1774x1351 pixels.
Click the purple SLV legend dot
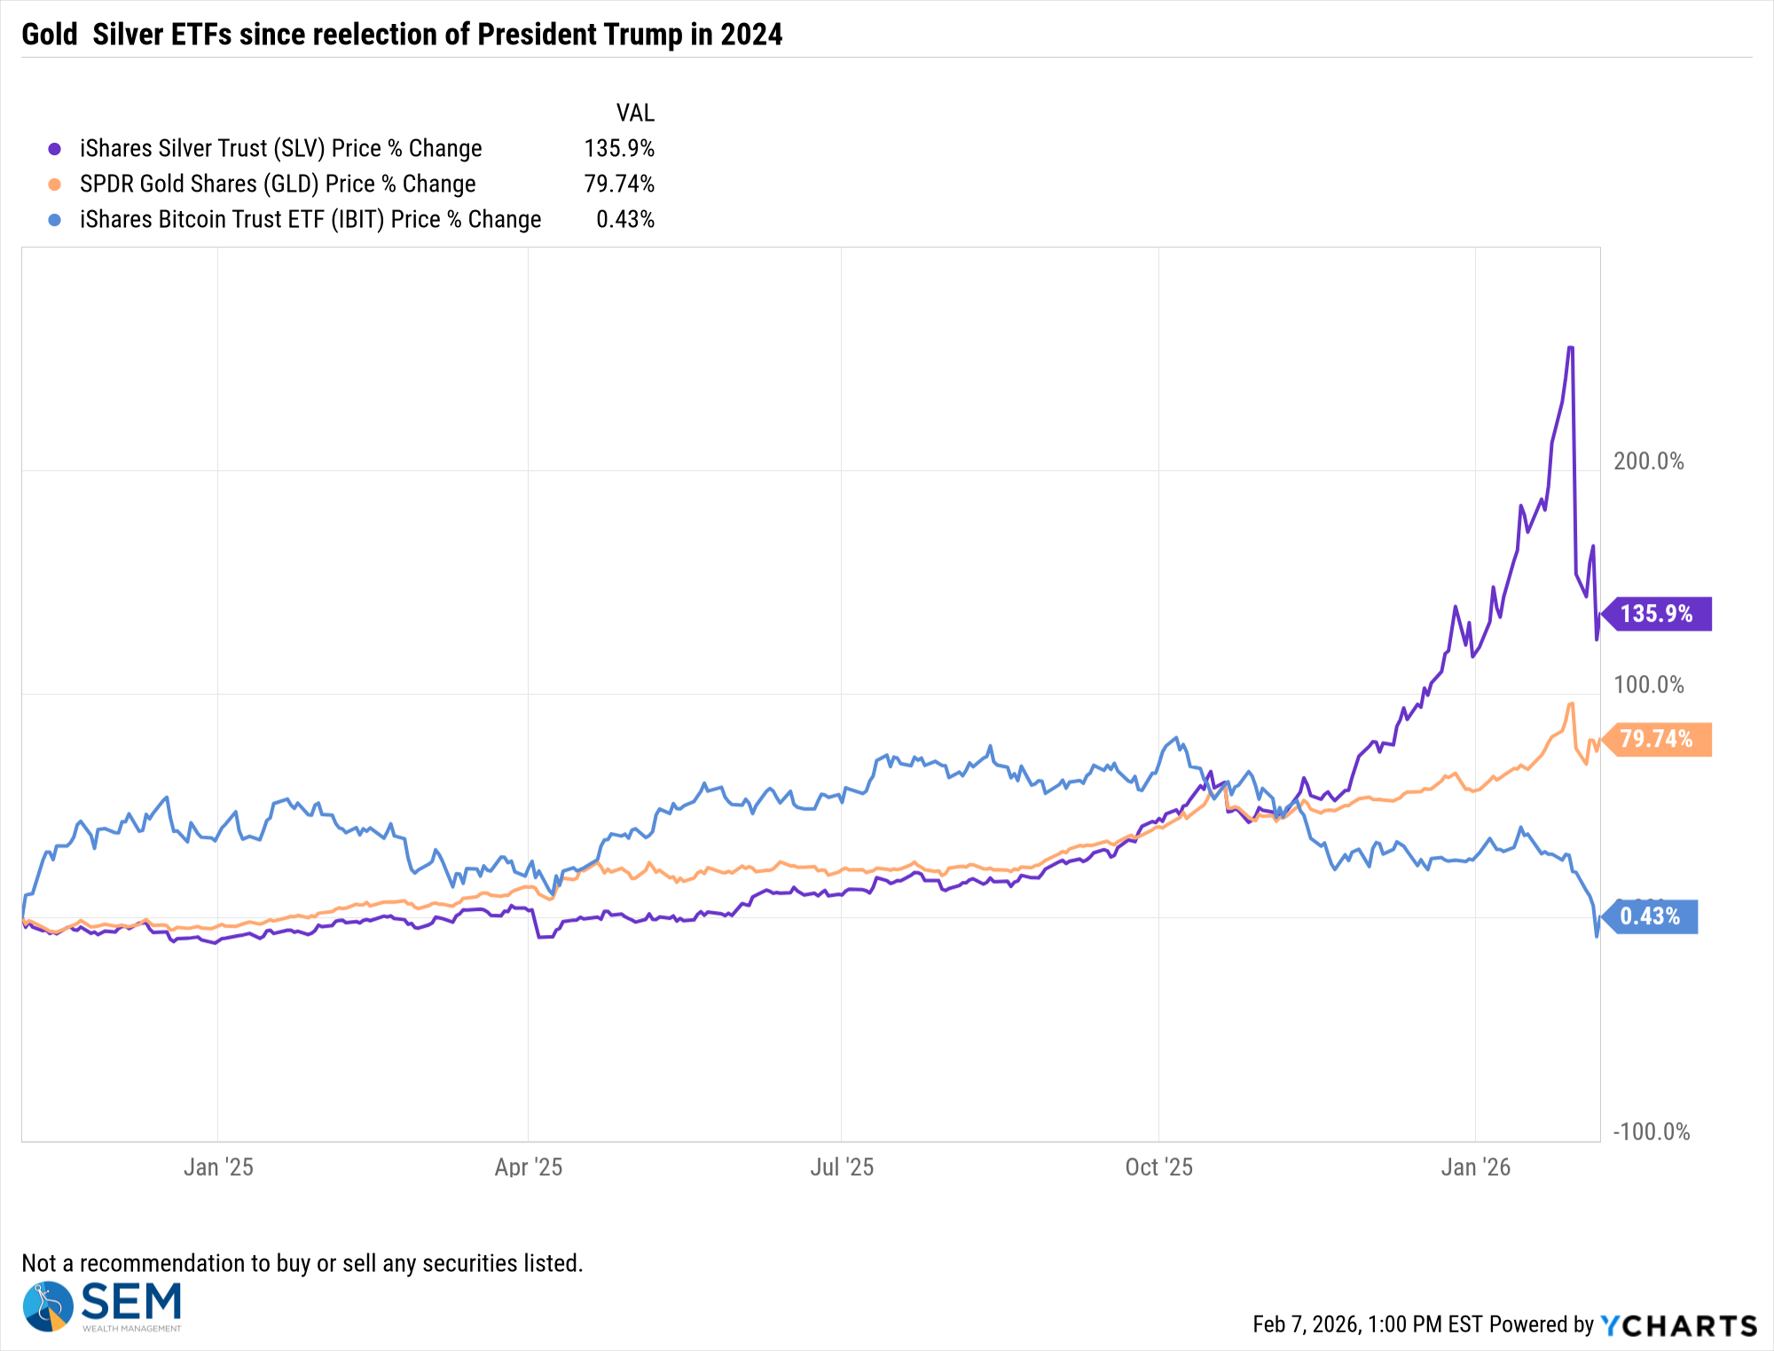pyautogui.click(x=55, y=149)
